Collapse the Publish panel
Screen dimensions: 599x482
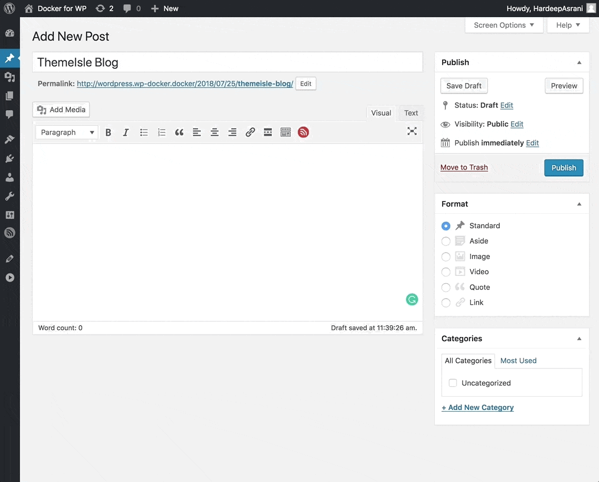[579, 62]
